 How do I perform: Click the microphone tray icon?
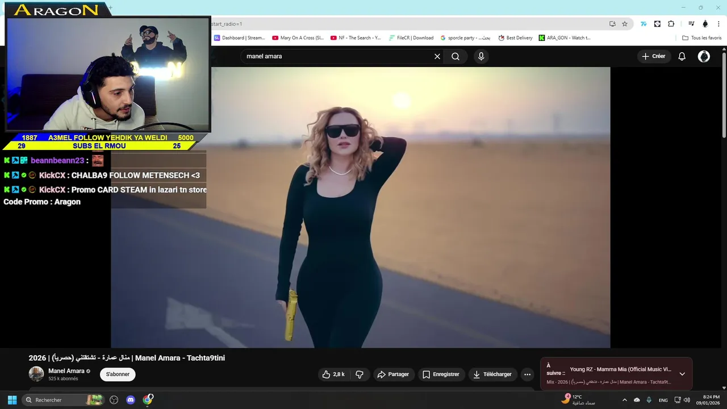pos(649,400)
